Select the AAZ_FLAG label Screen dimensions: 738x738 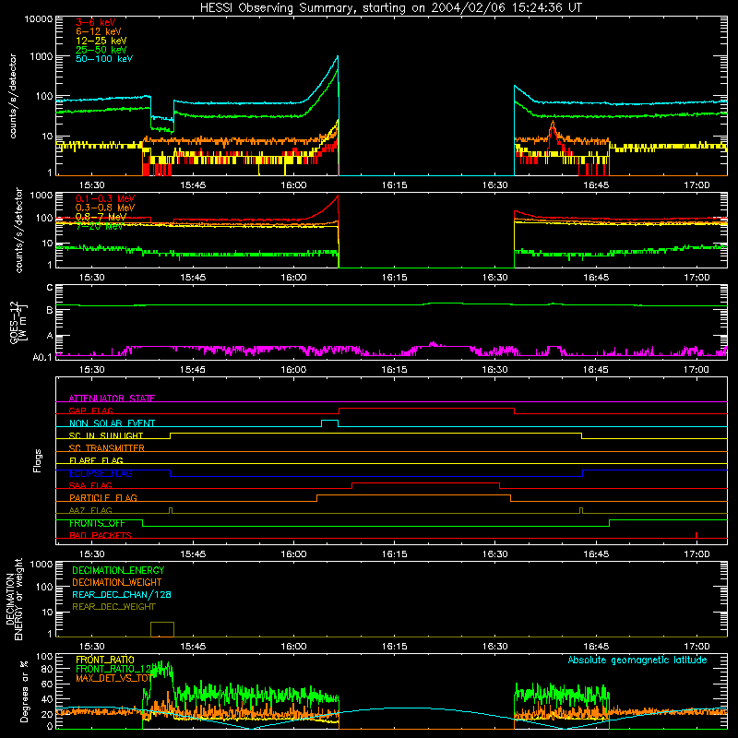pos(90,510)
